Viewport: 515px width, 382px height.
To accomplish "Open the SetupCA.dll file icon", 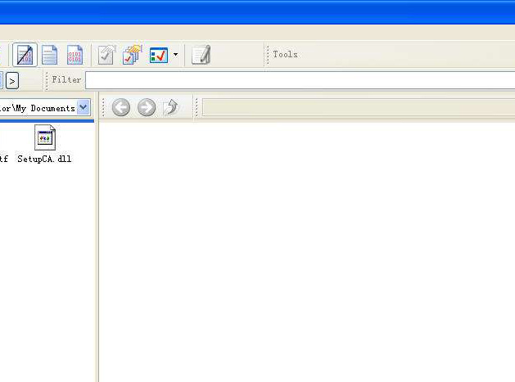I will [x=45, y=137].
